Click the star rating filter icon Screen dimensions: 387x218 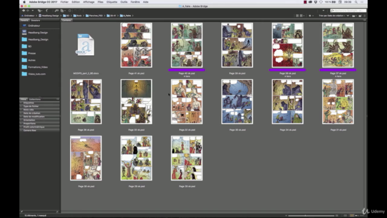(310, 16)
